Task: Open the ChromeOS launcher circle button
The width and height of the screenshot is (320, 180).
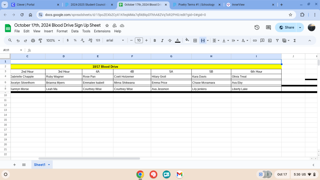Action: (x=6, y=174)
